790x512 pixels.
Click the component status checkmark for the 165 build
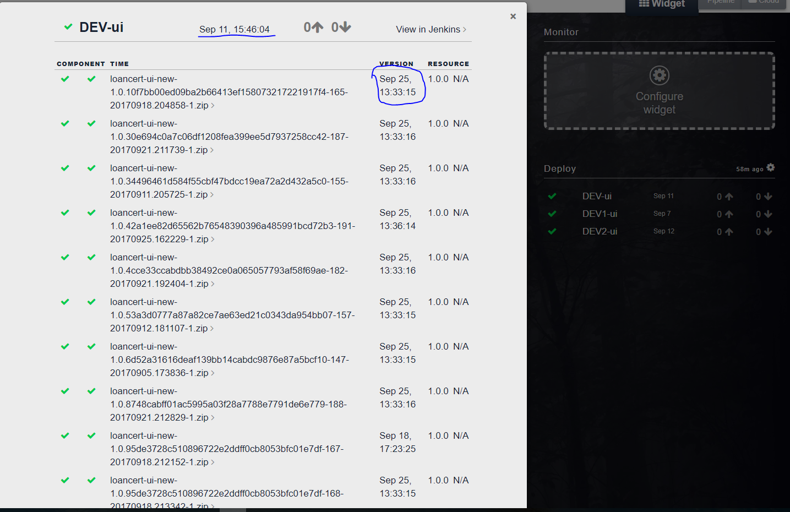65,79
